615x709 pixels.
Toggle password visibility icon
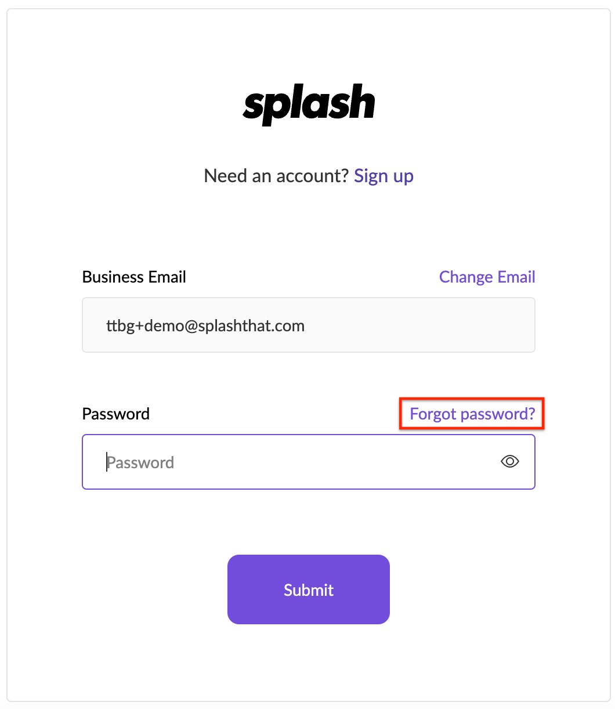509,462
